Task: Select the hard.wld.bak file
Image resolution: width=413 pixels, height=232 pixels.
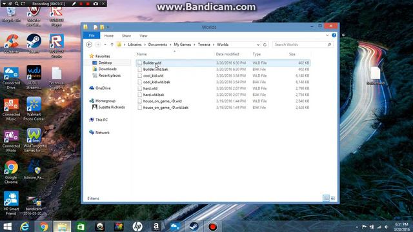Action: coord(223,95)
